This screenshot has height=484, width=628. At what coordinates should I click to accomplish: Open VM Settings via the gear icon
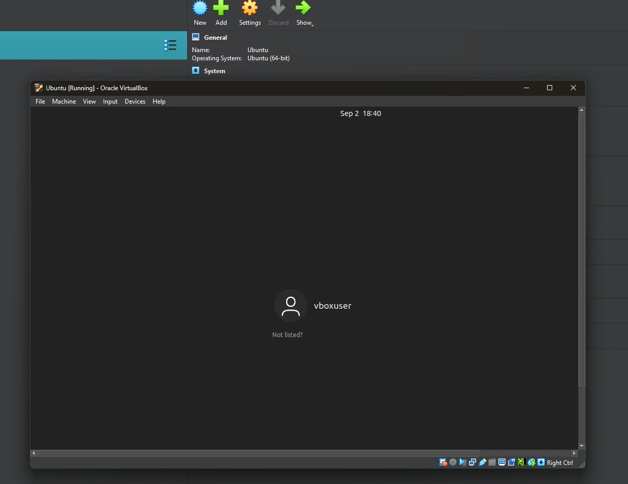tap(250, 8)
